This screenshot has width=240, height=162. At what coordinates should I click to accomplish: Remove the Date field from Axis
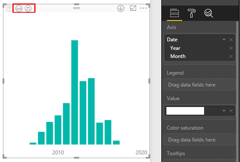(231, 40)
